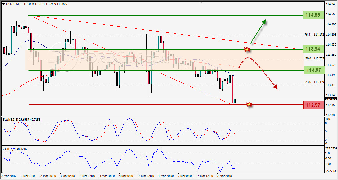The image size is (338, 180).
Task: Click the 2 Mar 12:00 time axis label
Action: tap(29, 176)
